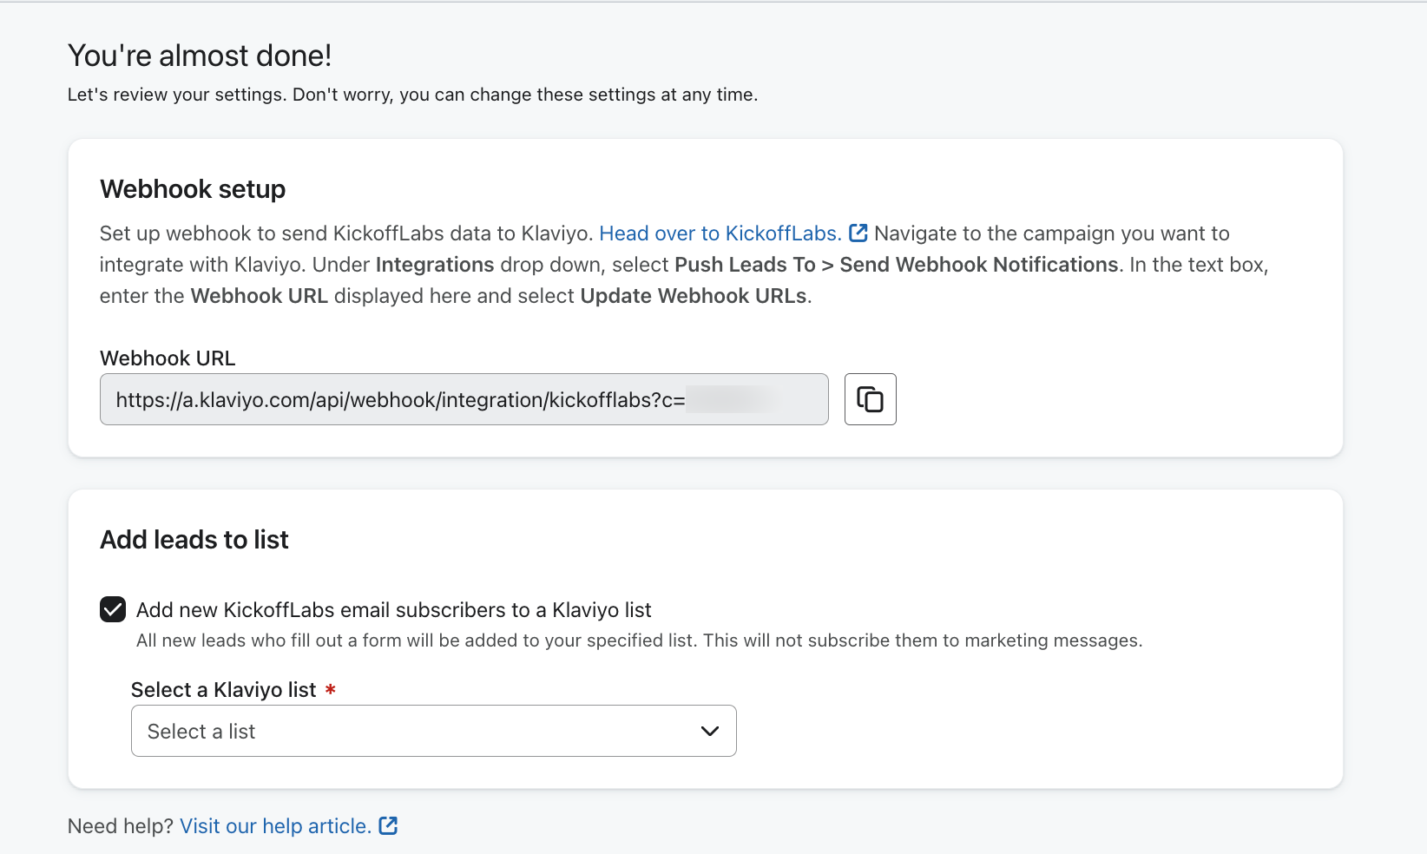Open 'Visit our help article' link
Screen dimensions: 1427x854
tap(275, 826)
